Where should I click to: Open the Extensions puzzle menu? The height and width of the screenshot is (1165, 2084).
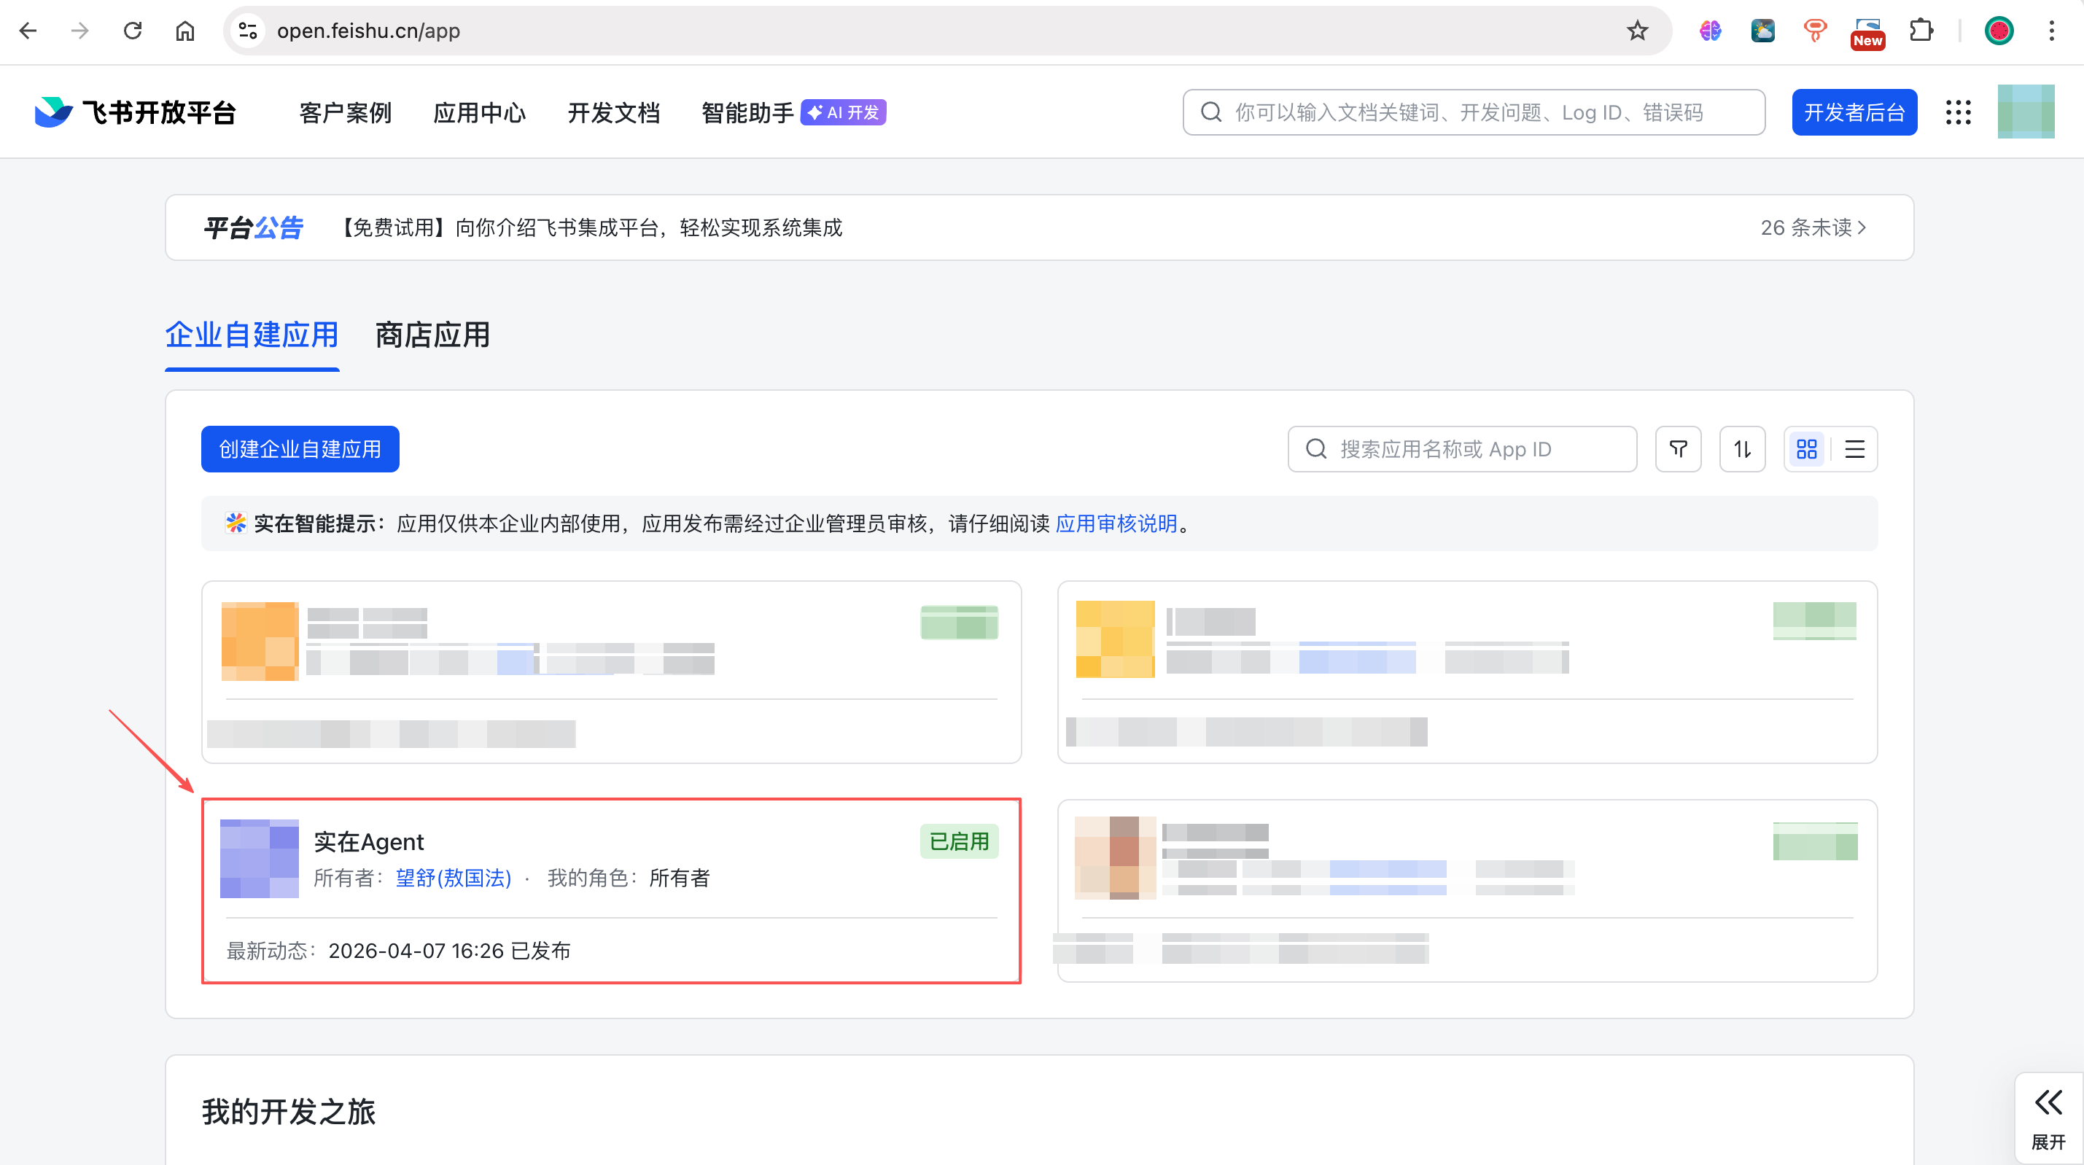click(x=1921, y=31)
